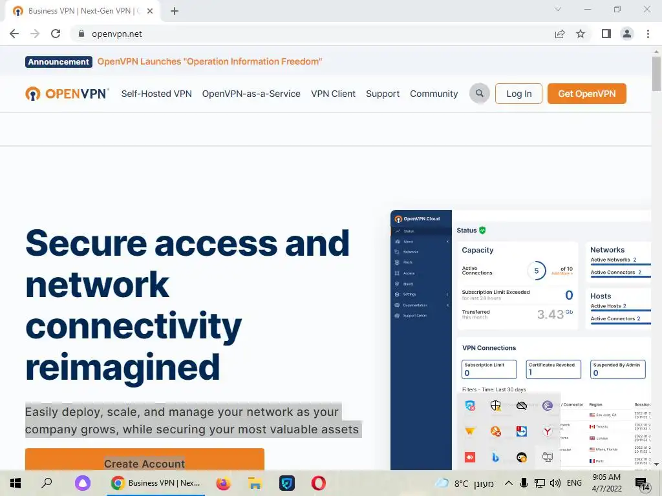
Task: Open the TeamViewer tray icon
Action: [x=522, y=431]
